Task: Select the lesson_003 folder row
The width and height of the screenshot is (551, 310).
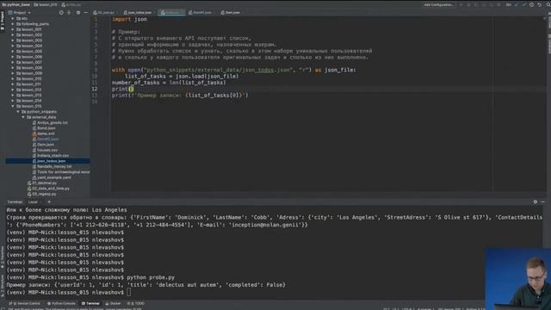Action: coord(47,40)
